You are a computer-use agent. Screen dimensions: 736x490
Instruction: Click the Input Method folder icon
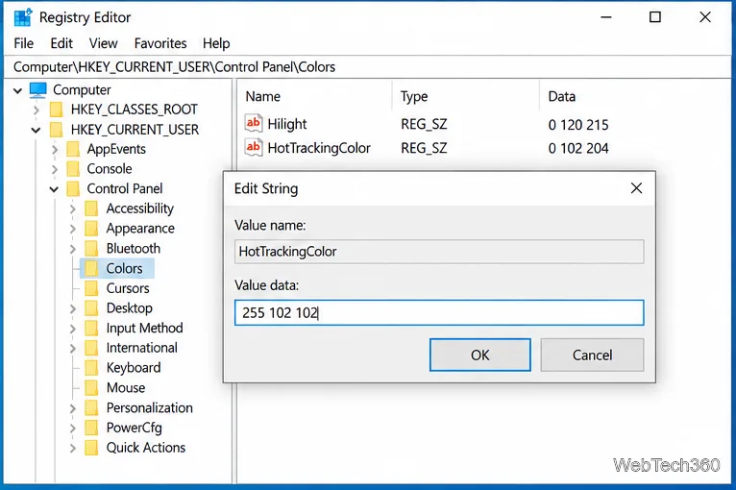[x=91, y=328]
